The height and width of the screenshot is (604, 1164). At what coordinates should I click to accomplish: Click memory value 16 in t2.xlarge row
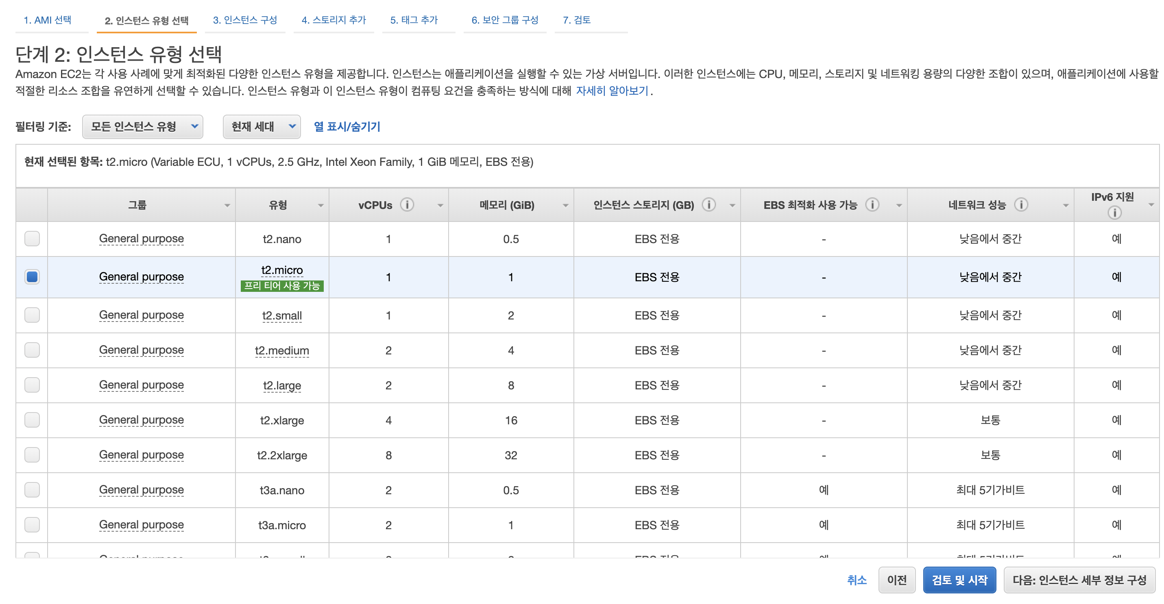point(511,421)
